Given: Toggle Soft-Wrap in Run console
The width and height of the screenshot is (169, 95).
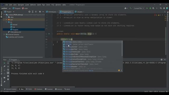Looking at the screenshot, I should (x=8, y=70).
